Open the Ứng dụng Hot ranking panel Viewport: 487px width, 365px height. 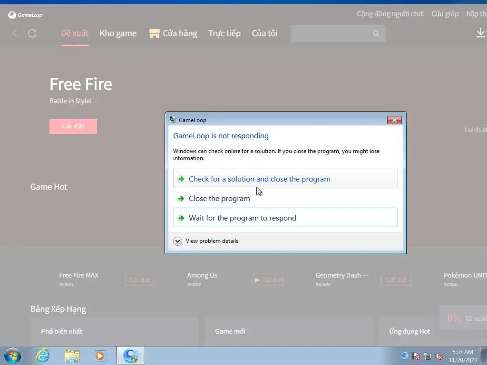pos(433,331)
